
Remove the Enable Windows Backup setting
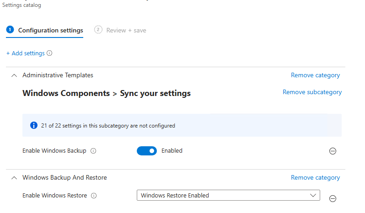[333, 151]
